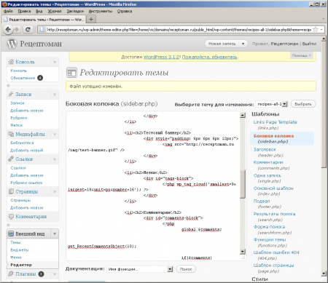Click the Firefox back arrow button
The image size is (328, 283).
click(8, 29)
